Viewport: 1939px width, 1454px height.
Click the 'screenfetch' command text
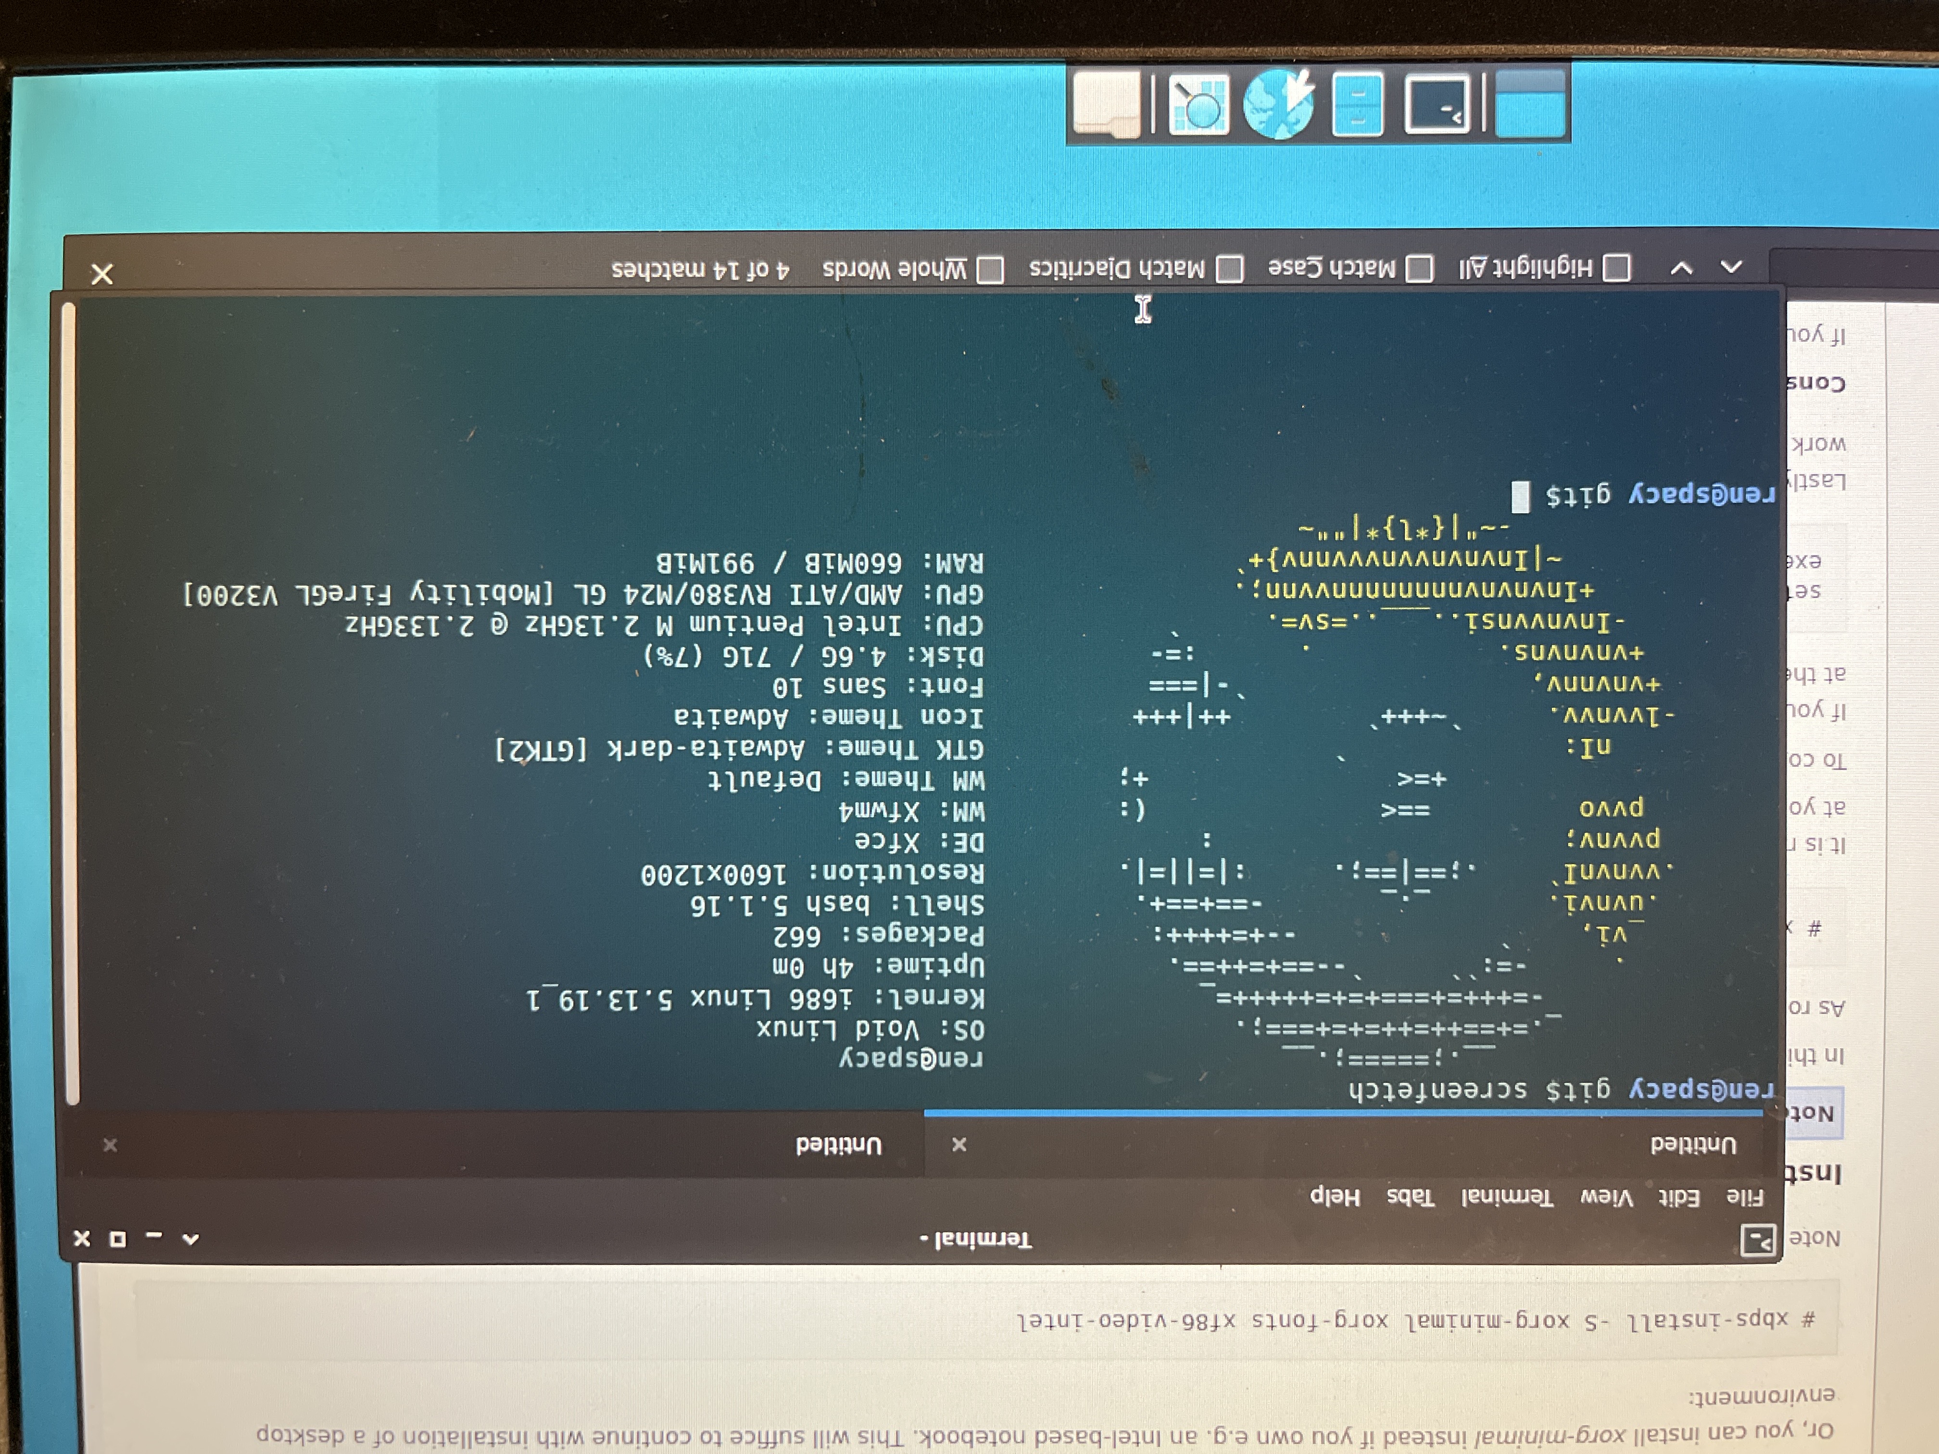[1437, 1090]
